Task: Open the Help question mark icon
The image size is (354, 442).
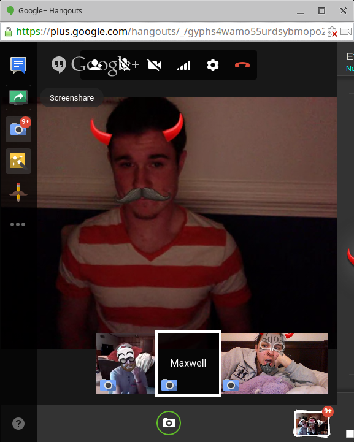Action: [x=18, y=424]
